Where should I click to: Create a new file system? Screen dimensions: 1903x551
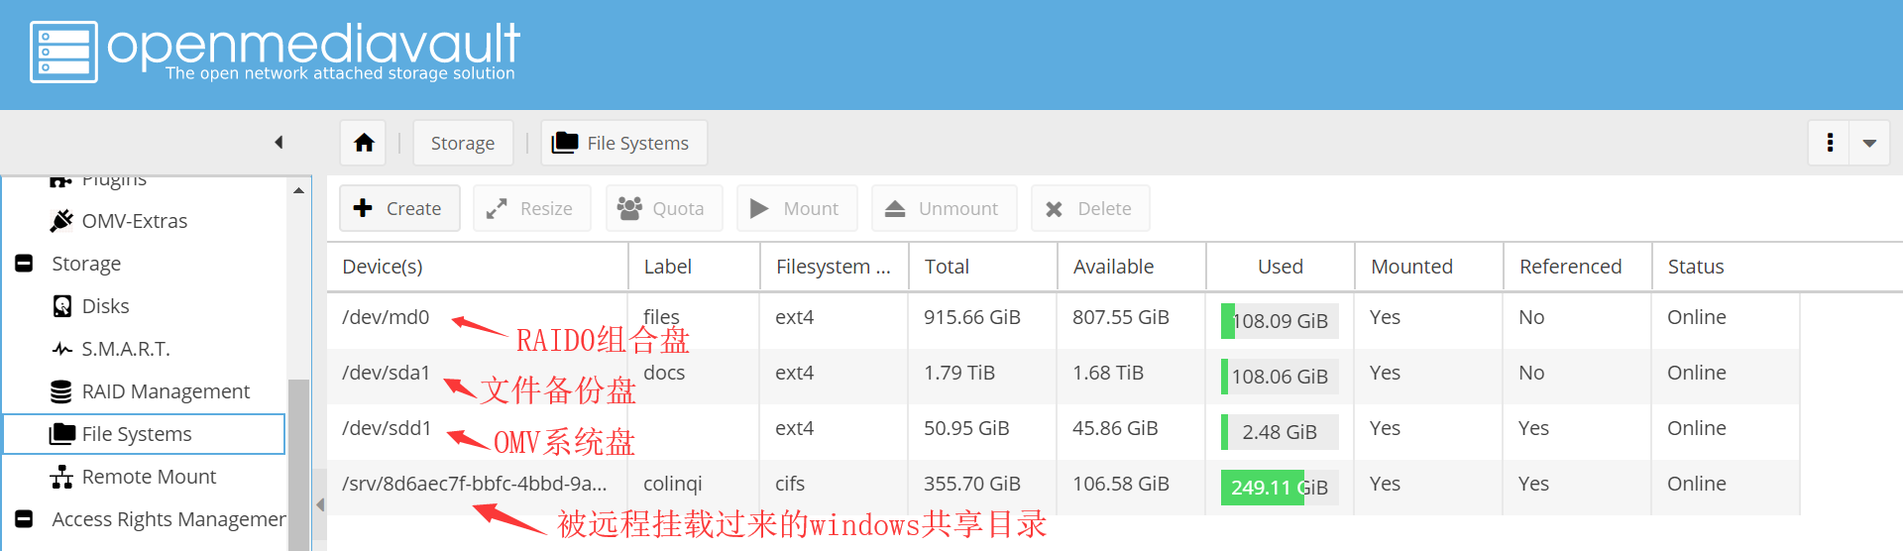[399, 208]
